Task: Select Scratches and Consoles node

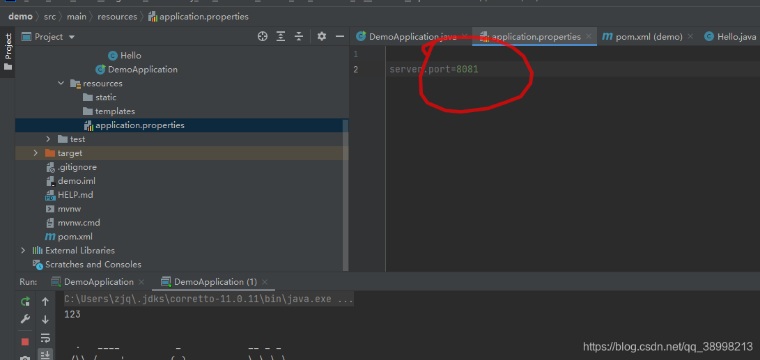Action: 87,265
